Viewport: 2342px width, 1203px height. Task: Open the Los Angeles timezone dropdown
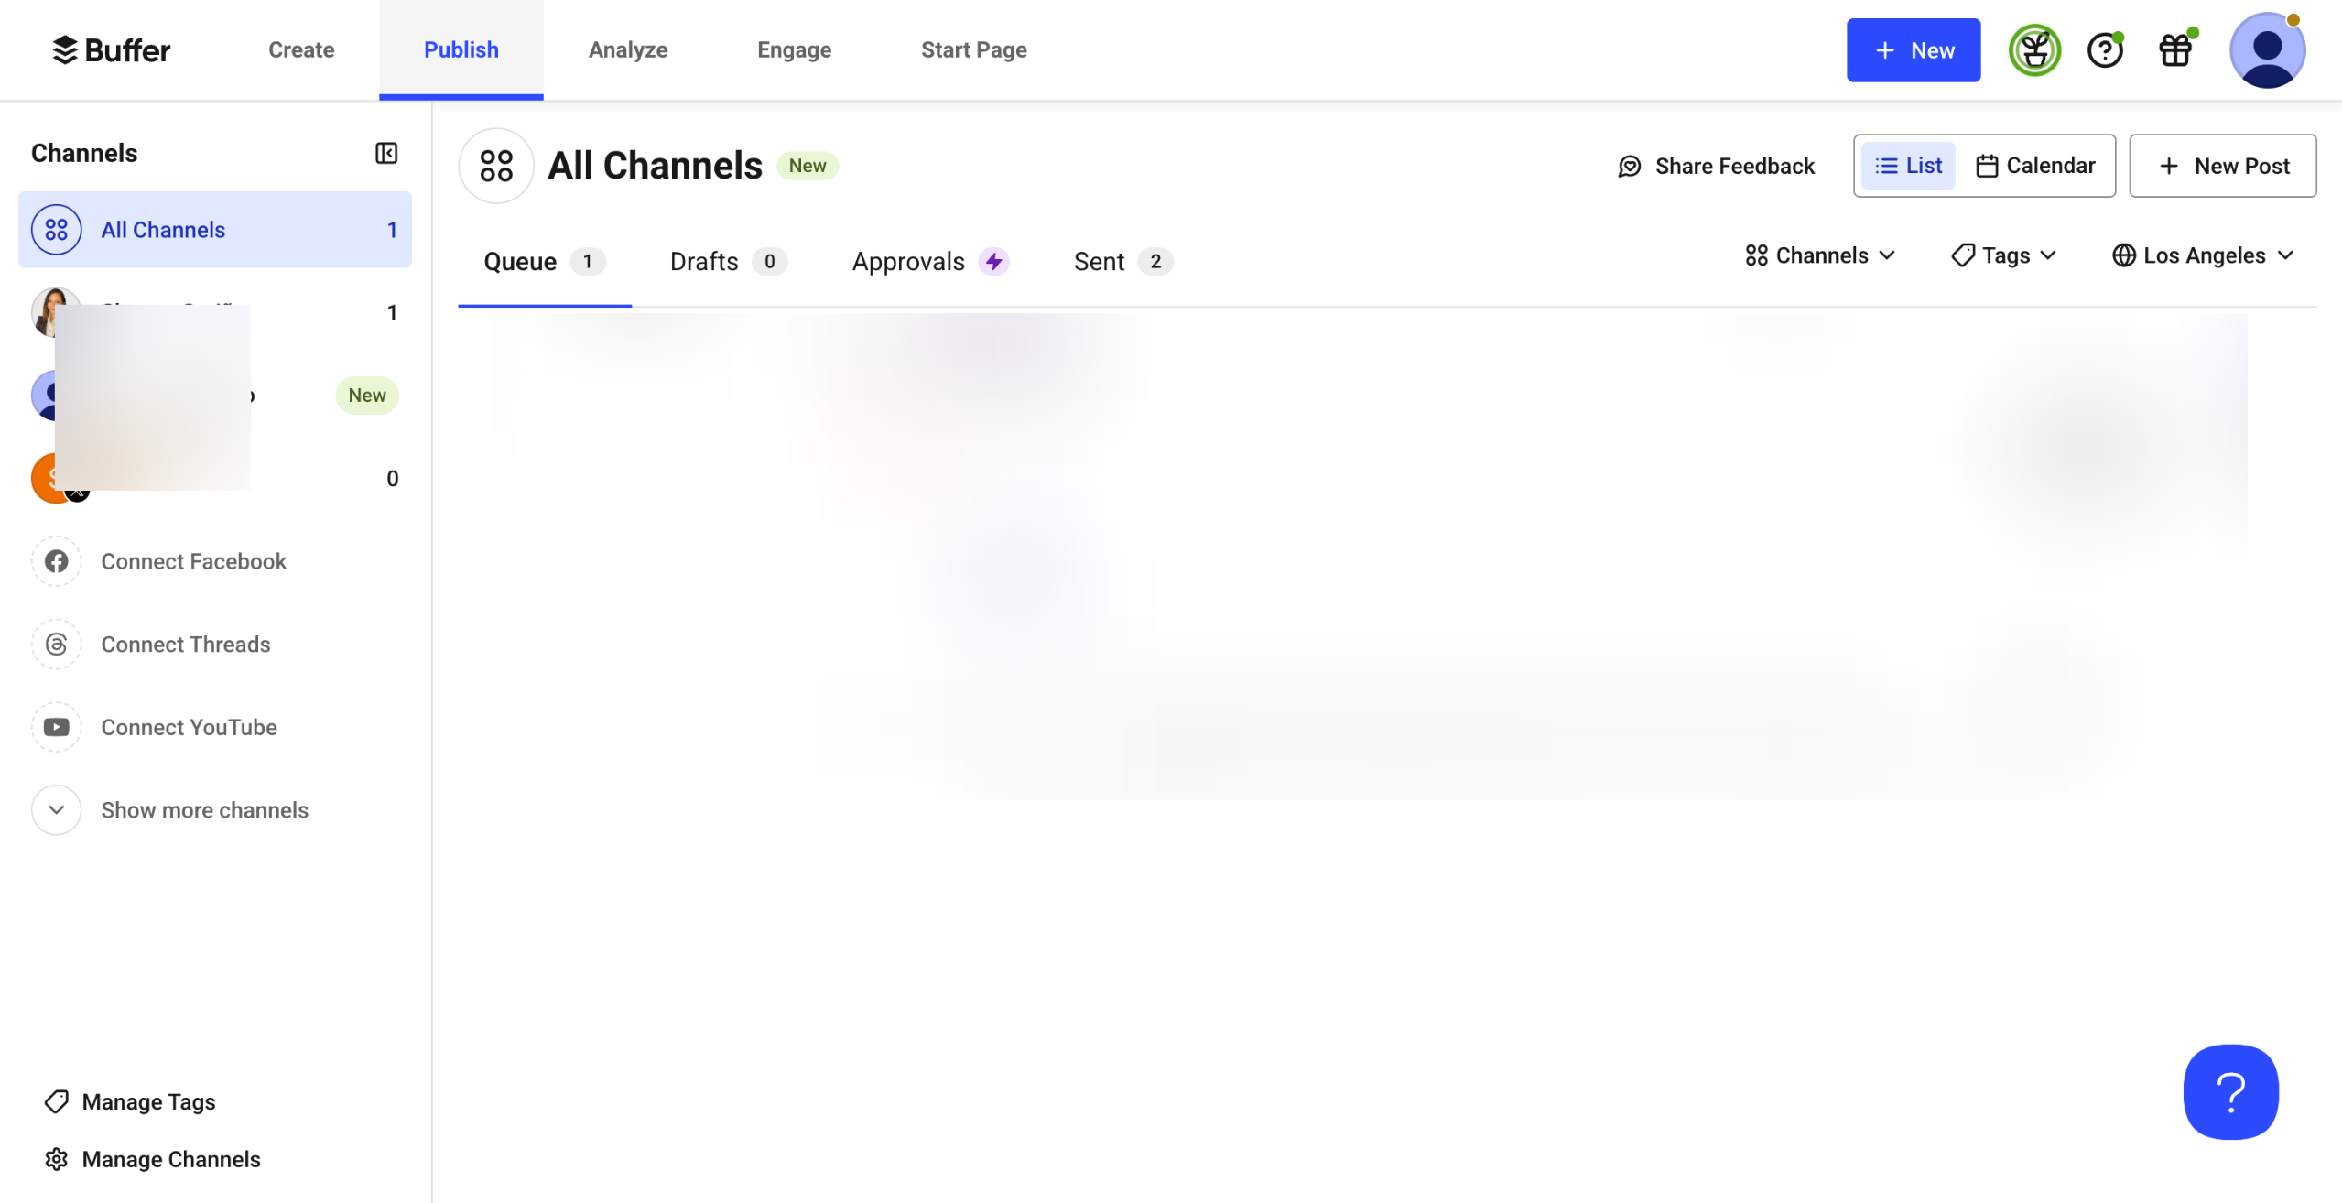[2203, 255]
